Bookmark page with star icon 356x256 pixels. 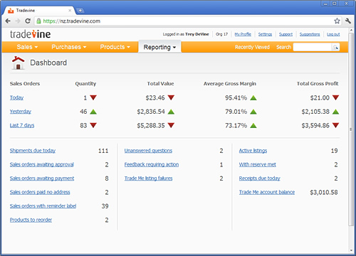coord(337,21)
